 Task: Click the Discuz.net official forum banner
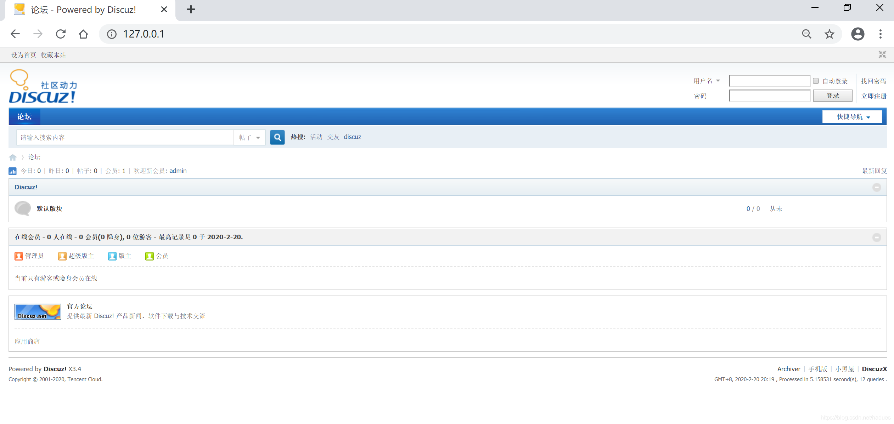click(x=38, y=312)
